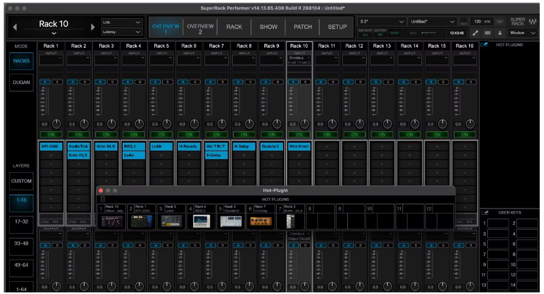544x294 pixels.
Task: Open the REQ 2 plugin in Rack 4
Action: pyautogui.click(x=134, y=146)
